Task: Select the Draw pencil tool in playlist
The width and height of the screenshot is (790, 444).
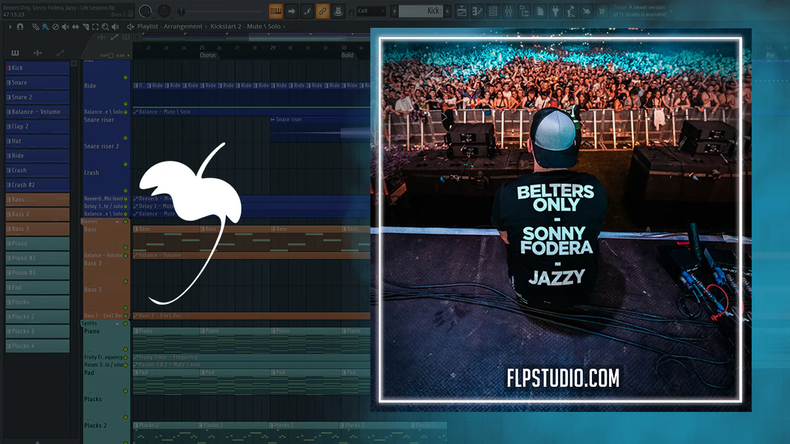Action: pos(36,27)
